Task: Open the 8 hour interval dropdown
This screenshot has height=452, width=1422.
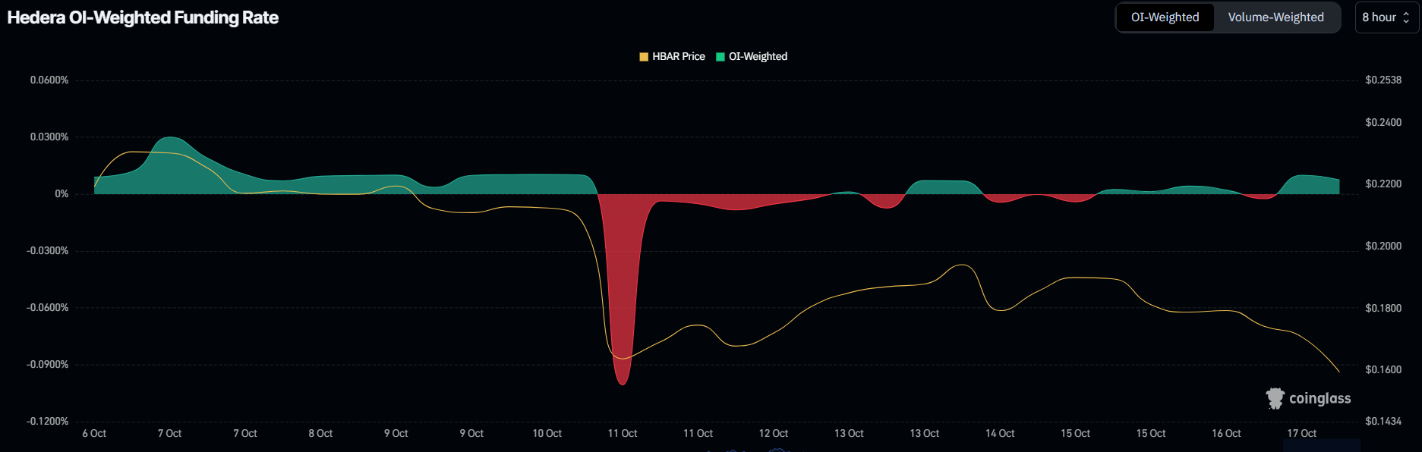Action: coord(1386,17)
